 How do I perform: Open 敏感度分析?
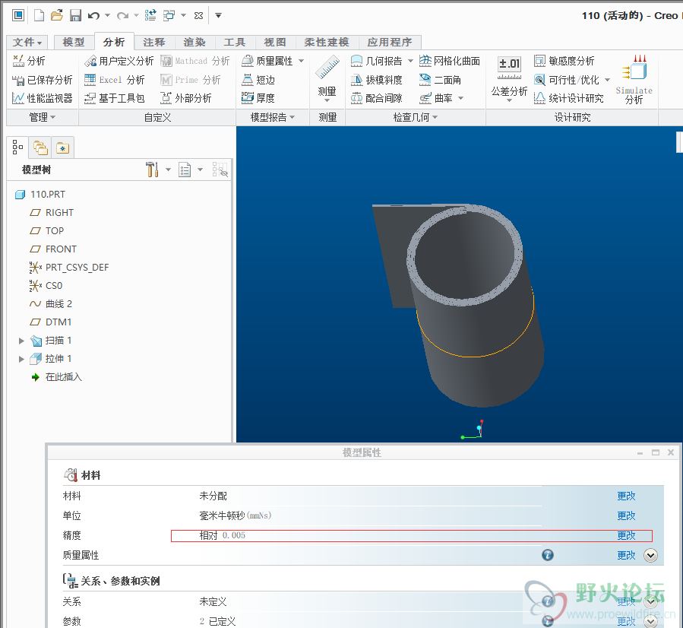(564, 61)
